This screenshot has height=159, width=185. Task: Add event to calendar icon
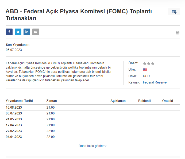174,11
